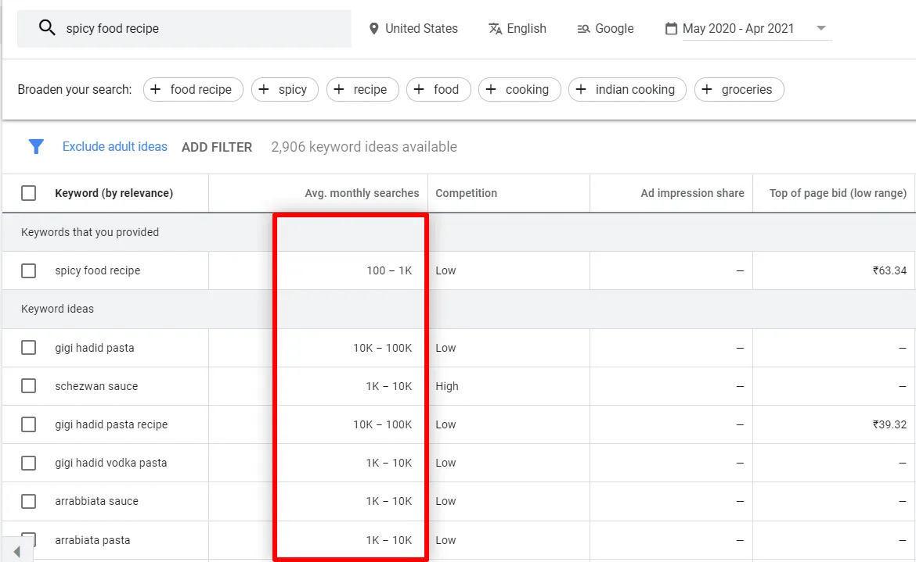Tick the select-all keywords checkbox

pos(29,193)
